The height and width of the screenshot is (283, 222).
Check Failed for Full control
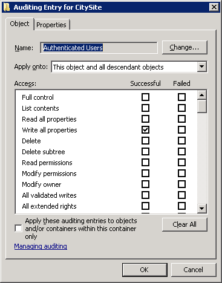181,97
